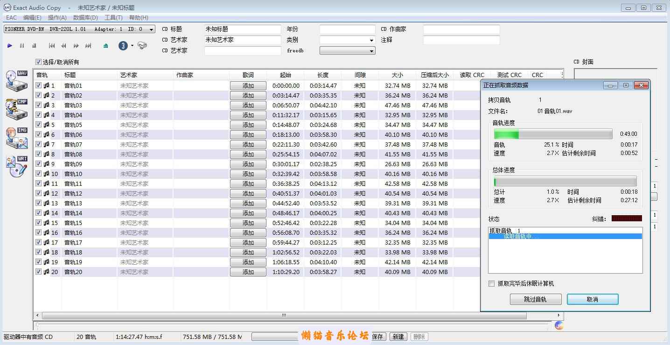This screenshot has height=345, width=670.
Task: Click 添加 lyrics button for 音轨09
Action: pos(248,164)
